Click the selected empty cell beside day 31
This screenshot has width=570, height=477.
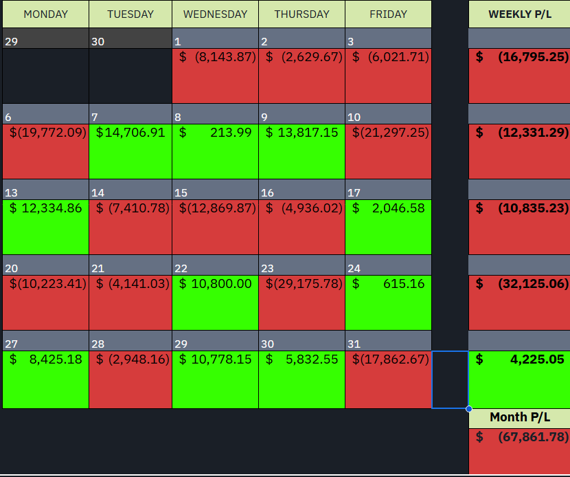(x=450, y=379)
